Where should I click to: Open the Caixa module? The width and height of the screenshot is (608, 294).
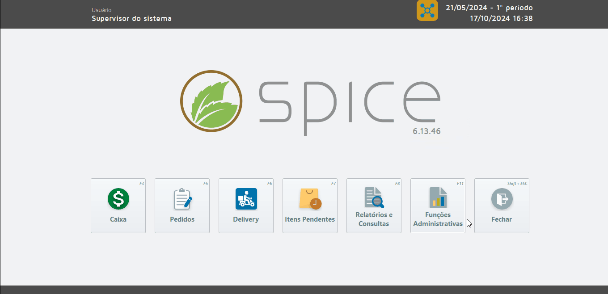pos(118,206)
